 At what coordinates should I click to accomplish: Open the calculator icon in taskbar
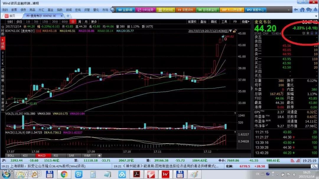pos(93,175)
